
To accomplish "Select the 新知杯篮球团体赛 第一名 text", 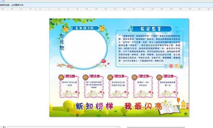I will click(168, 84).
